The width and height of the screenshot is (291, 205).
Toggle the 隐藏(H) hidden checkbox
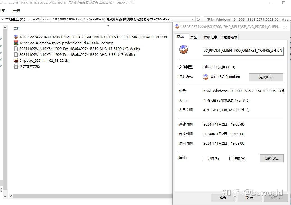tap(231, 158)
